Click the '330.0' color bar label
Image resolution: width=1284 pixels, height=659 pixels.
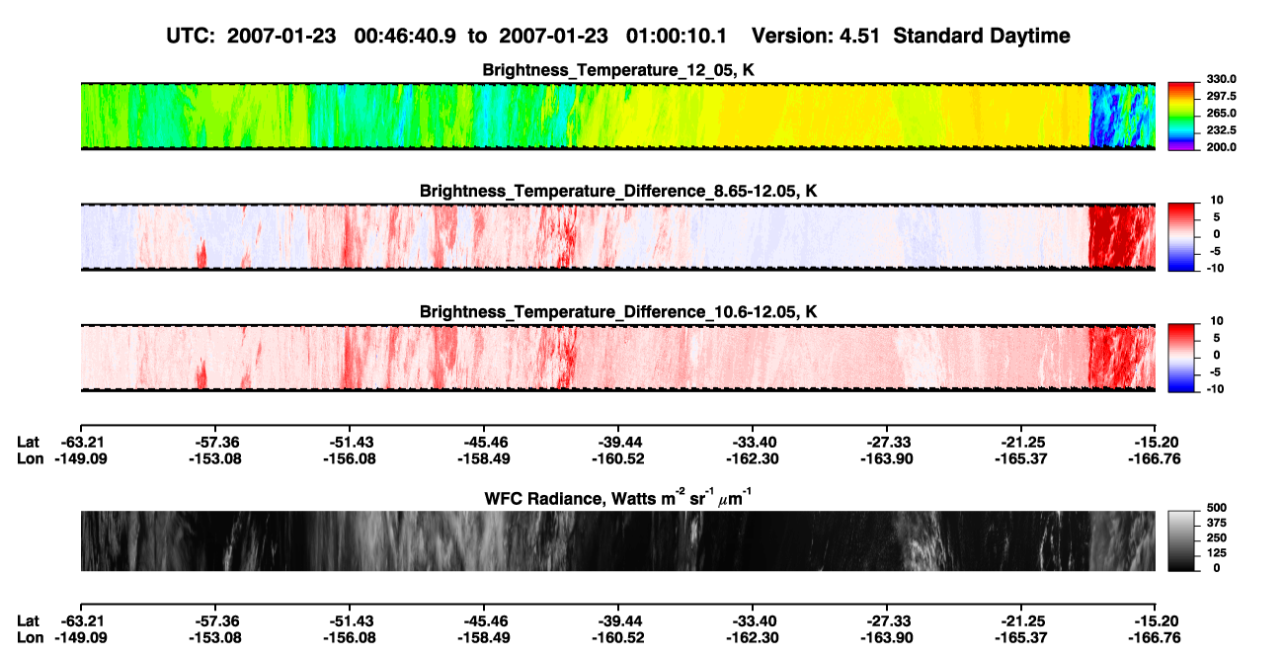pyautogui.click(x=1220, y=79)
